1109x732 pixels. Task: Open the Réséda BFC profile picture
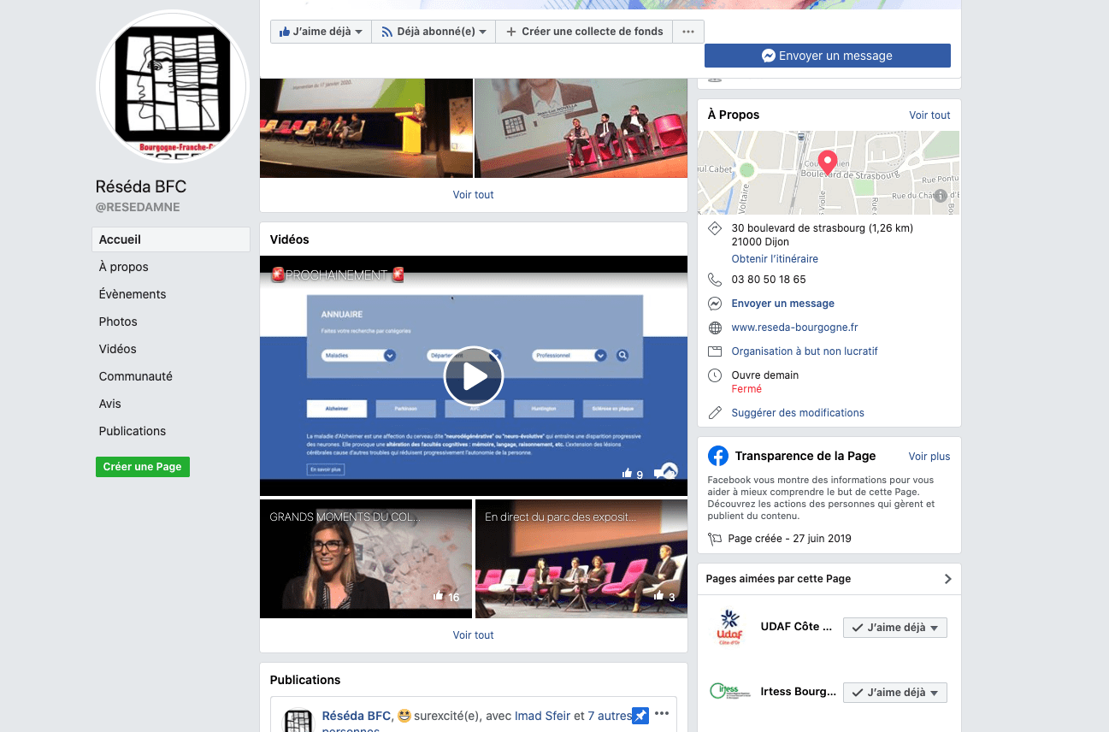coord(173,86)
